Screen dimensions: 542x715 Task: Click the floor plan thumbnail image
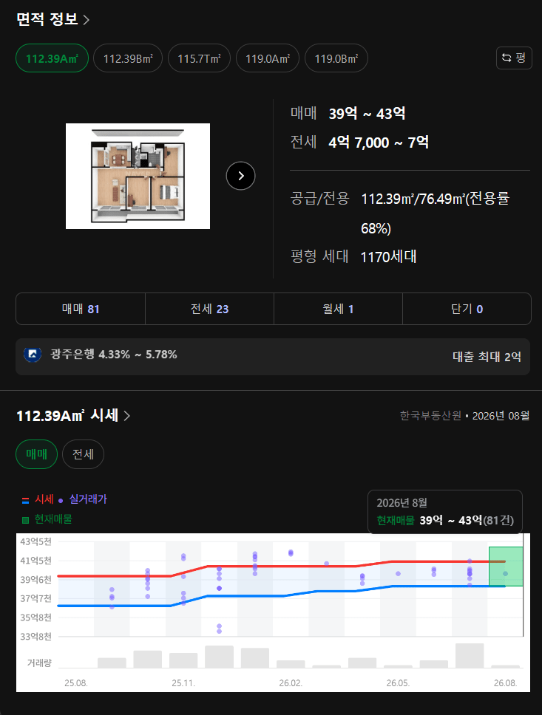(x=138, y=176)
